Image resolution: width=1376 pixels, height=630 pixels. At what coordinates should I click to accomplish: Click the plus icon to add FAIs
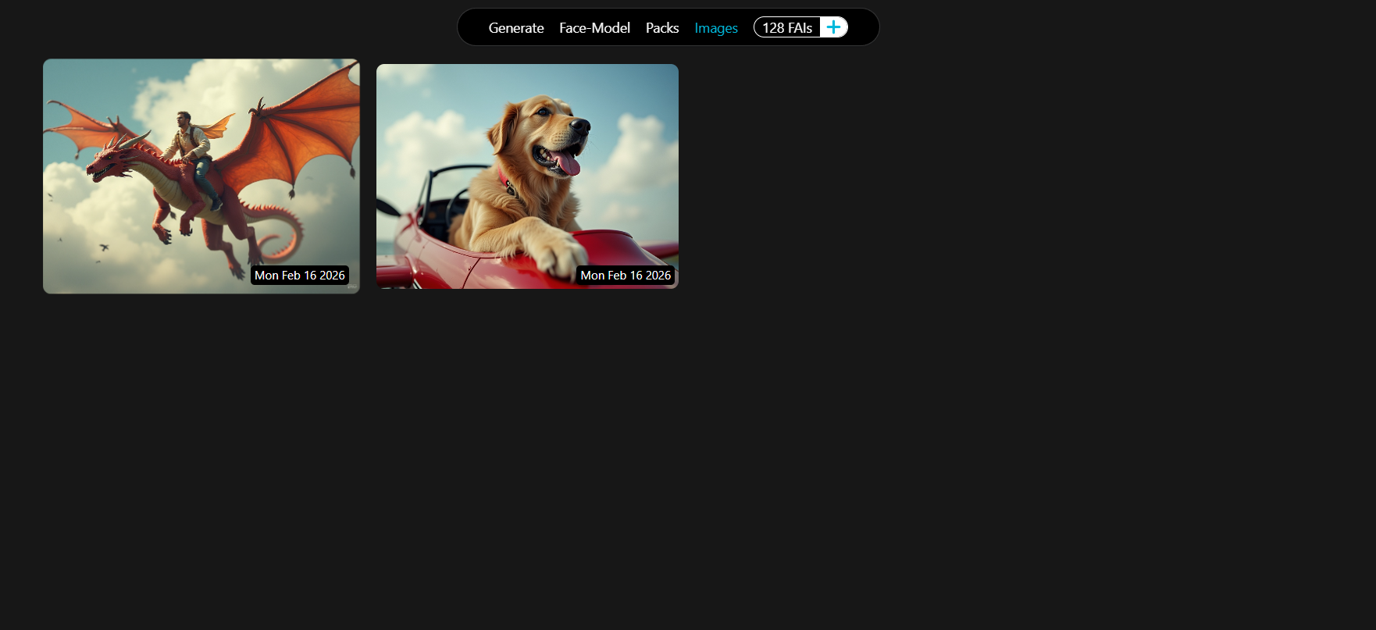click(833, 27)
